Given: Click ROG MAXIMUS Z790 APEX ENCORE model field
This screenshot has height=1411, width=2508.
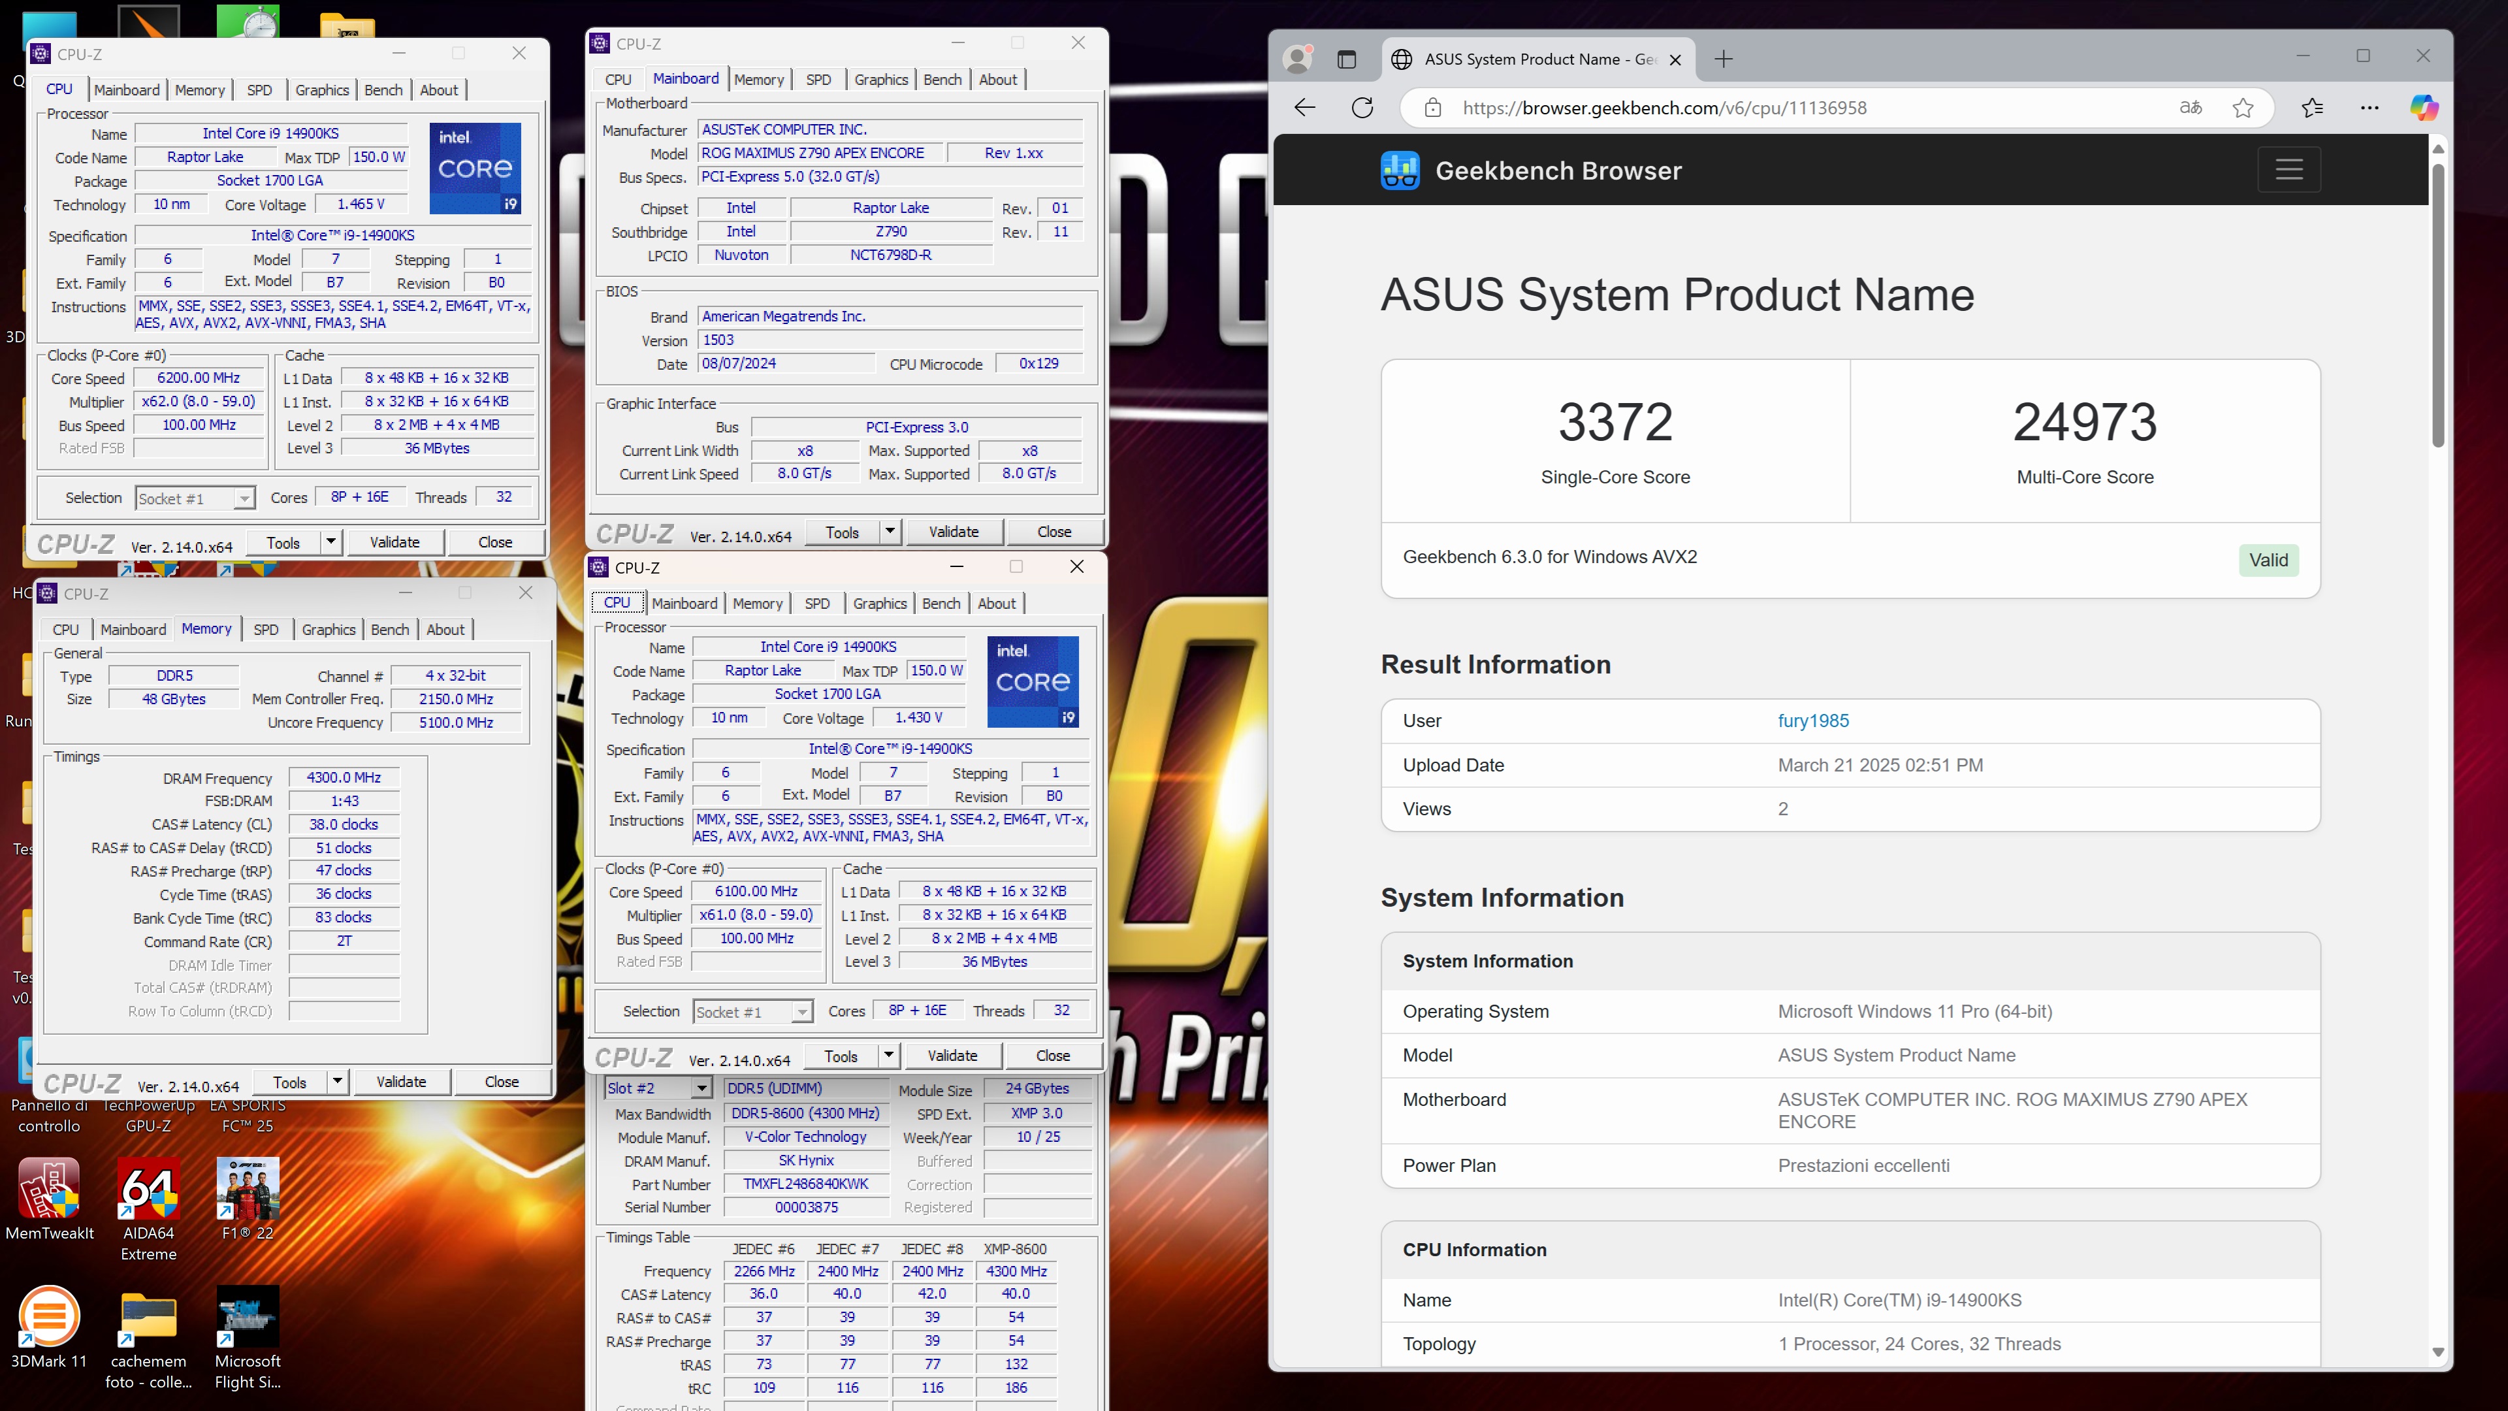Looking at the screenshot, I should point(821,153).
